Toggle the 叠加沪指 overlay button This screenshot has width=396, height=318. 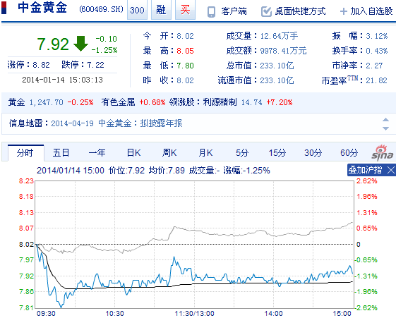point(365,170)
